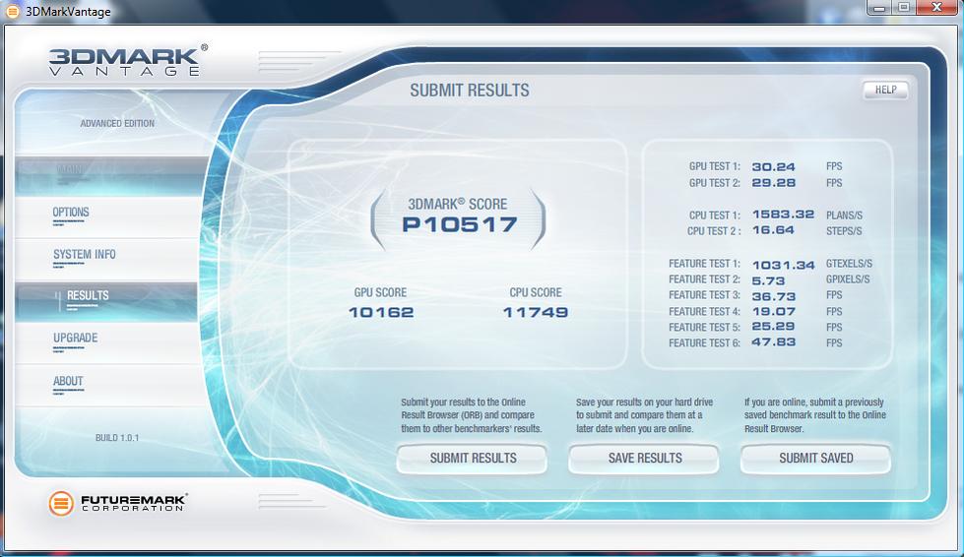Click the 3DMark Vantage logo
The image size is (964, 557).
(127, 60)
